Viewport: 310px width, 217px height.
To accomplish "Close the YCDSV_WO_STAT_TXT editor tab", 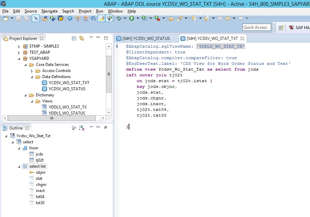I will (x=242, y=39).
